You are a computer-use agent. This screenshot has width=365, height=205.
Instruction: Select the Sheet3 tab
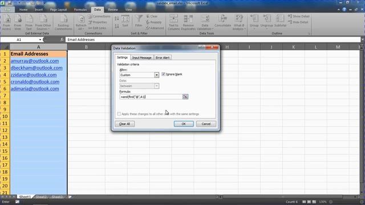(57, 197)
